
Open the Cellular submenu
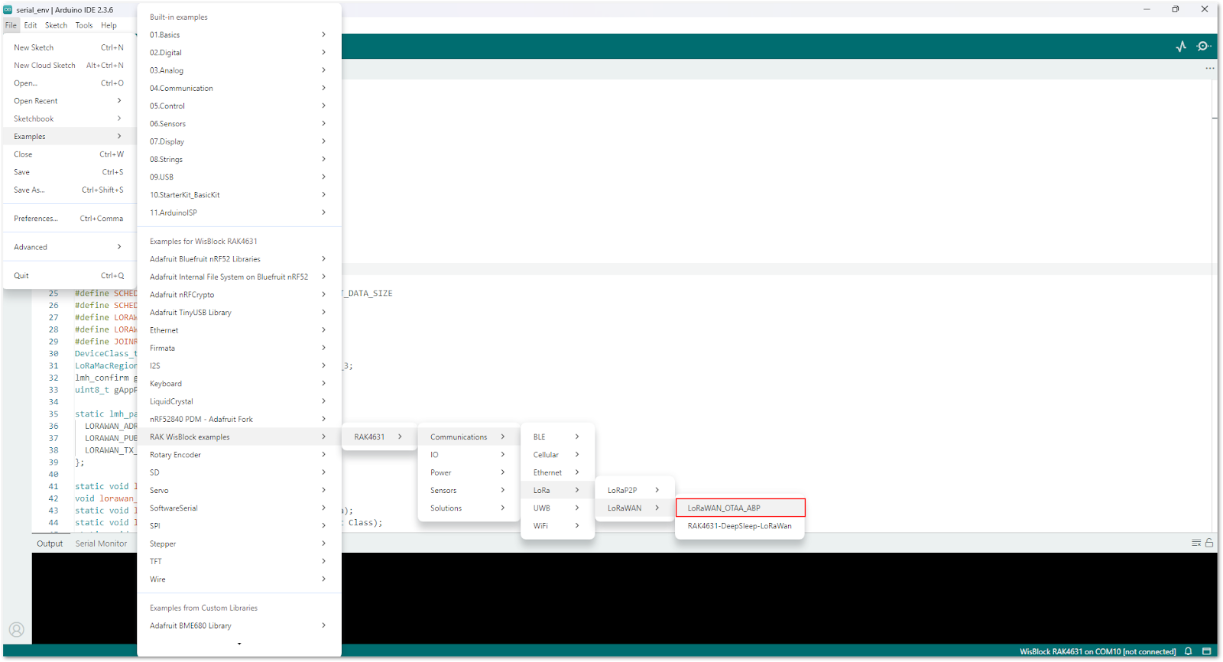click(x=557, y=455)
